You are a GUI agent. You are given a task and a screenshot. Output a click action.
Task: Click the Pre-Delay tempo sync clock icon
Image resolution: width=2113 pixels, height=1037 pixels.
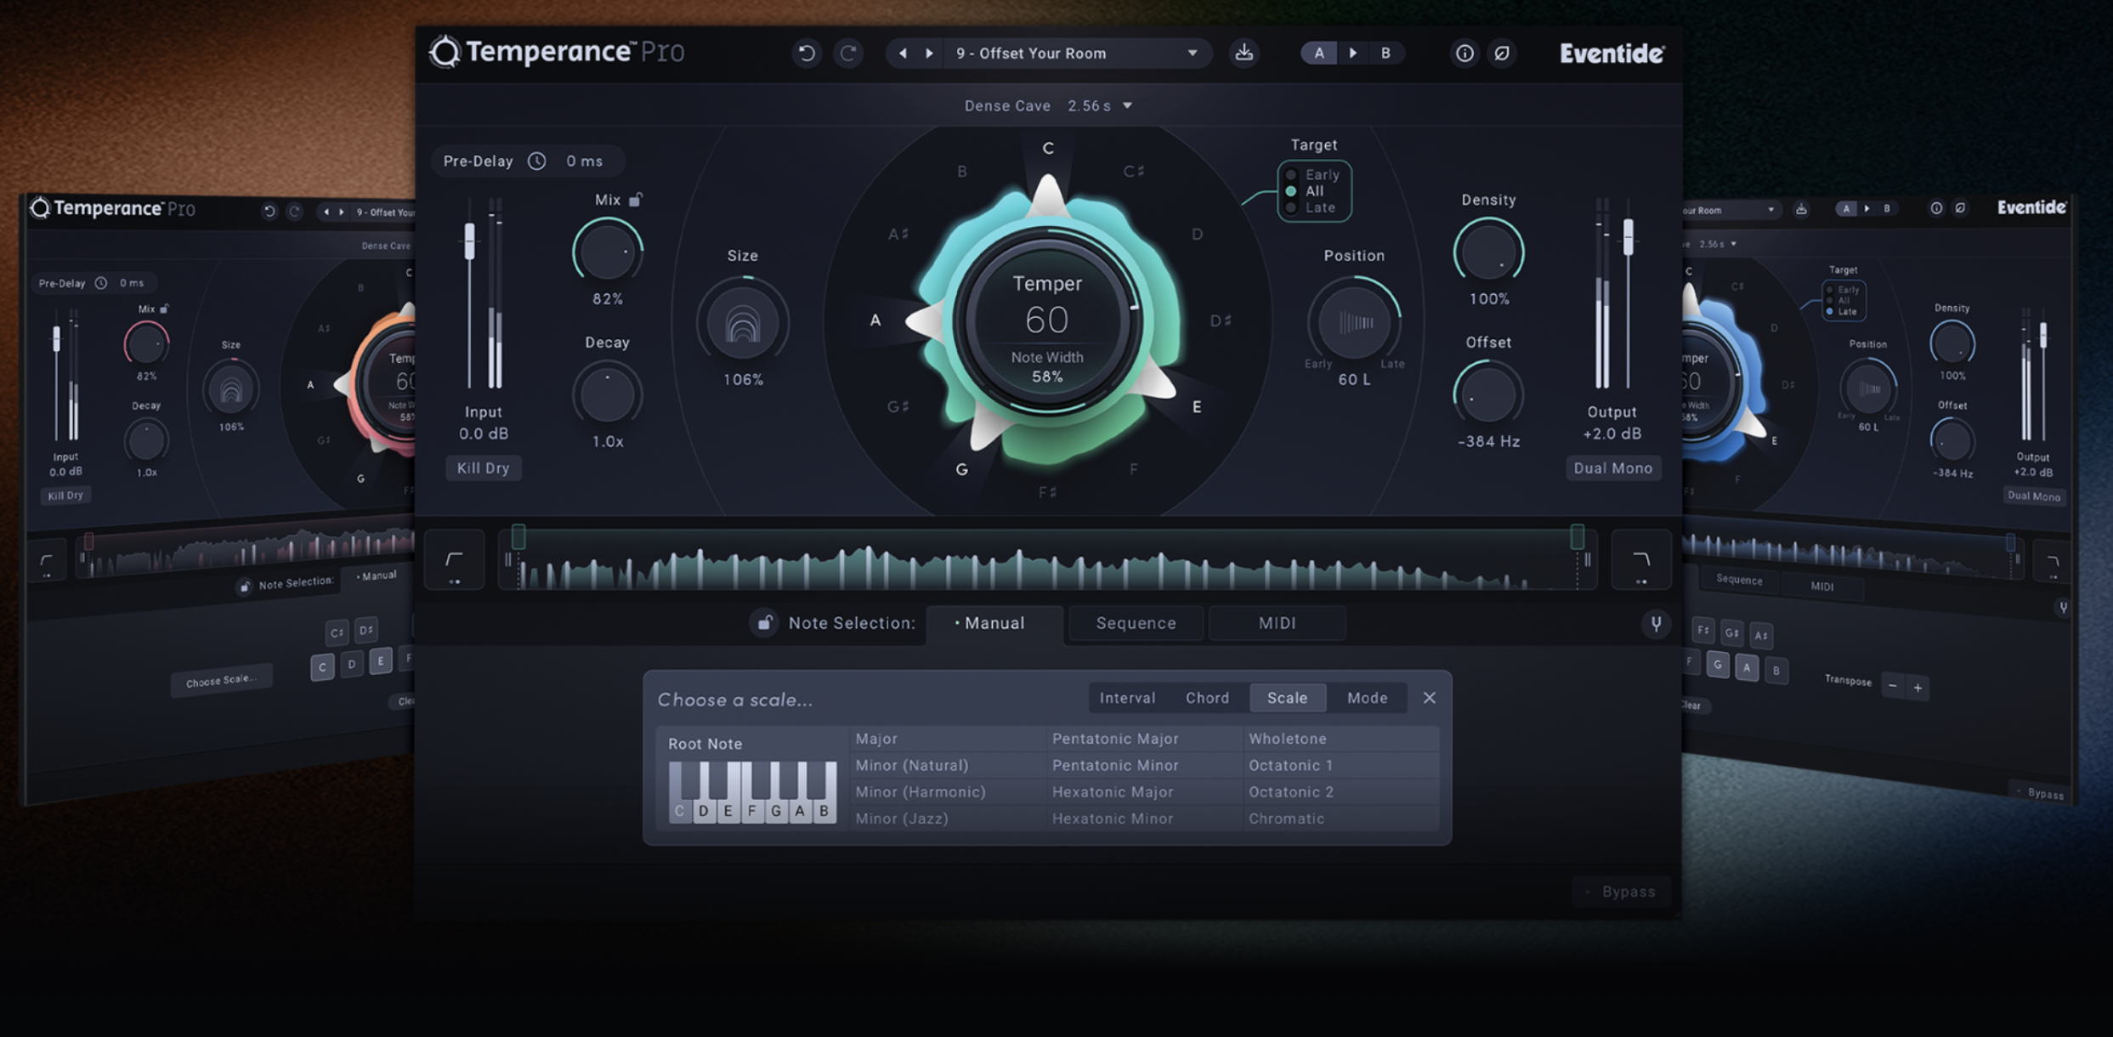pos(536,161)
